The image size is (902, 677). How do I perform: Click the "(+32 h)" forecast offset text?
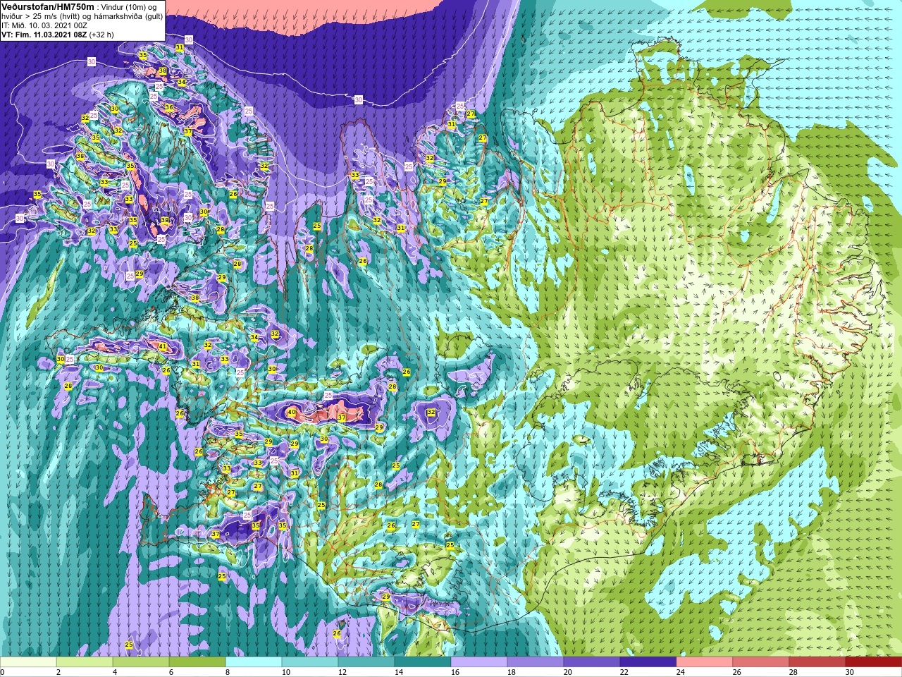(x=101, y=35)
